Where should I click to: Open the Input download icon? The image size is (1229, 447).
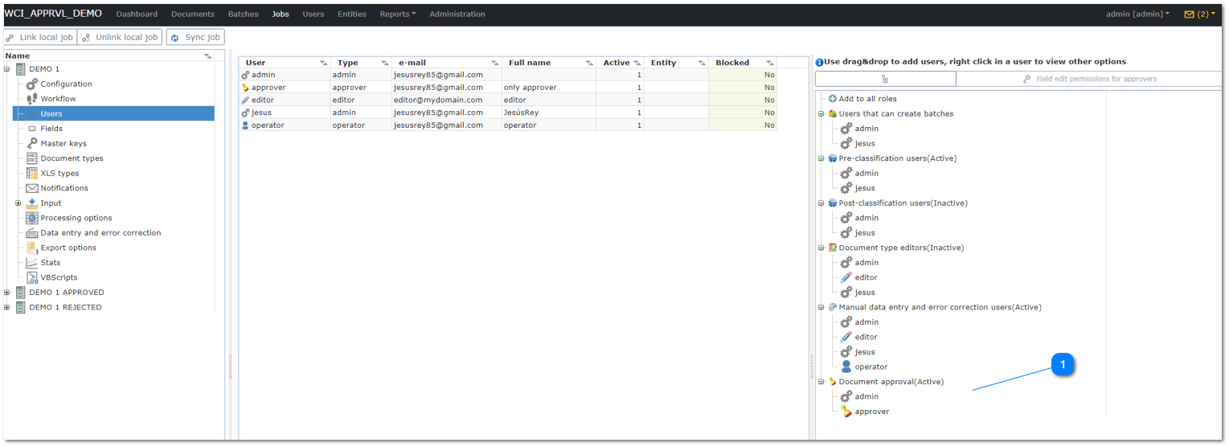click(x=32, y=203)
